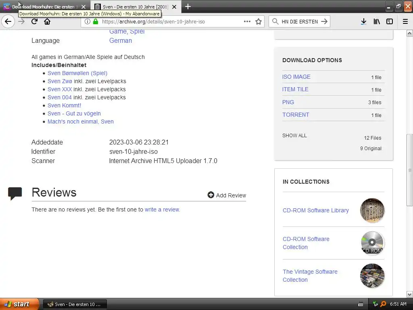Open a new browser tab
The height and width of the screenshot is (310, 413).
(x=188, y=6)
